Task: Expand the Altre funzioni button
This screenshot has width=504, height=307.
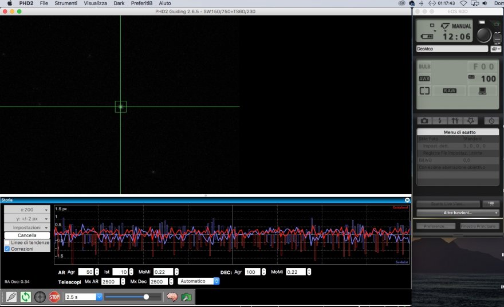Action: tap(458, 213)
